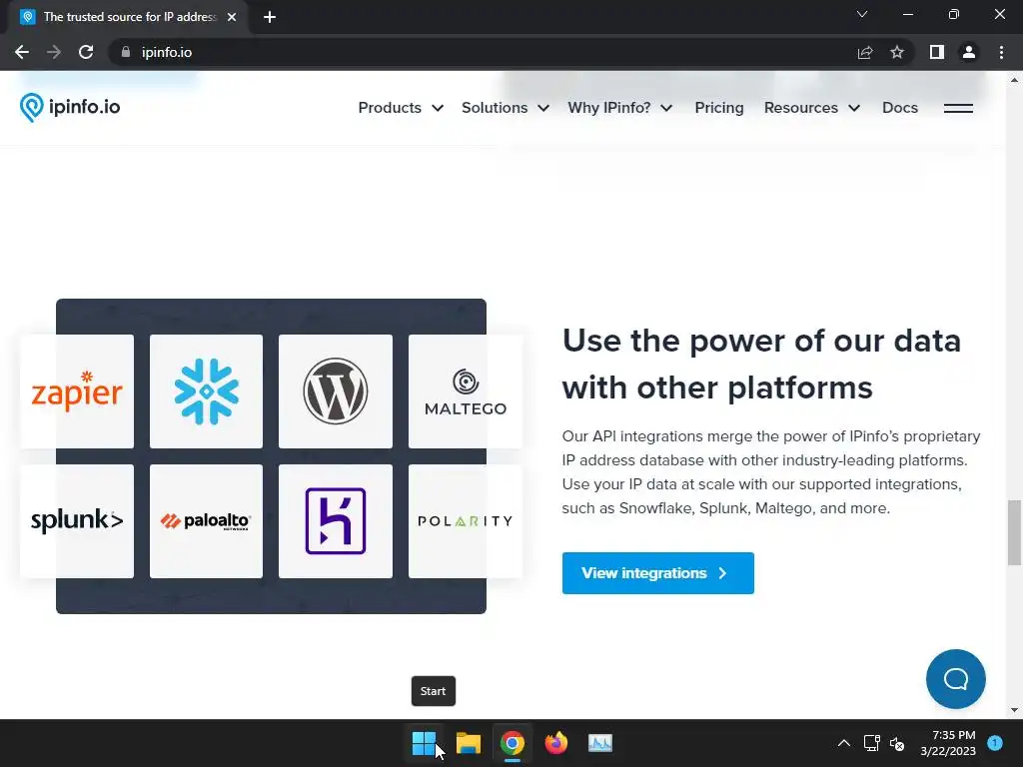Image resolution: width=1023 pixels, height=767 pixels.
Task: Switch to Chrome in the taskbar
Action: [x=512, y=743]
